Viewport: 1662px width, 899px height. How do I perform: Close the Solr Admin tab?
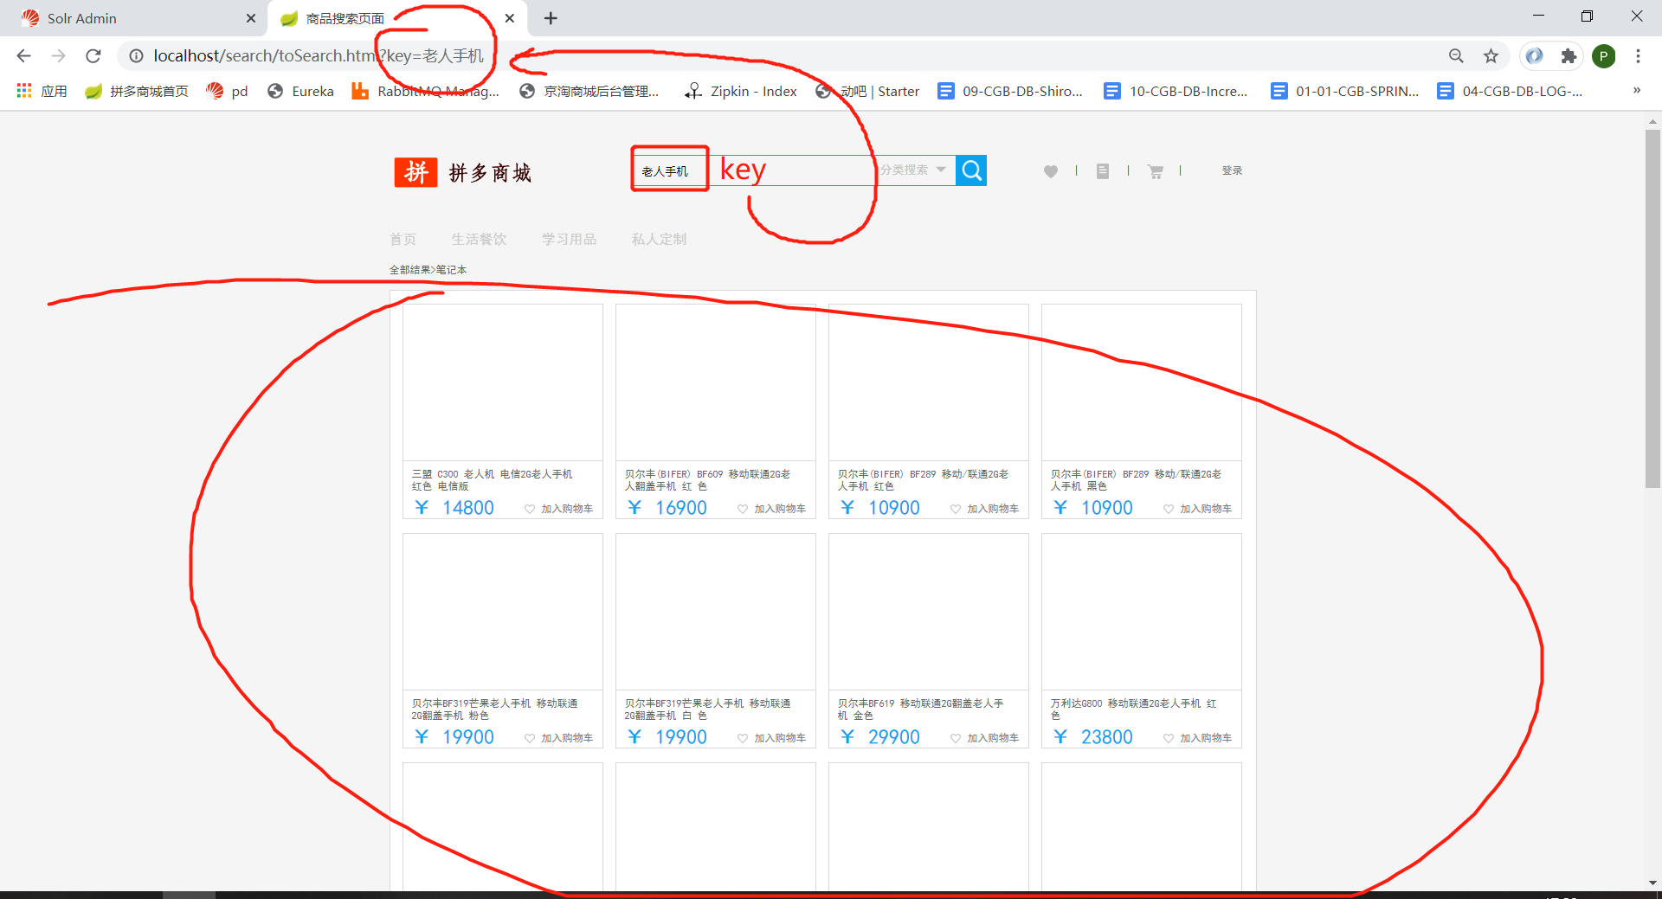tap(251, 18)
